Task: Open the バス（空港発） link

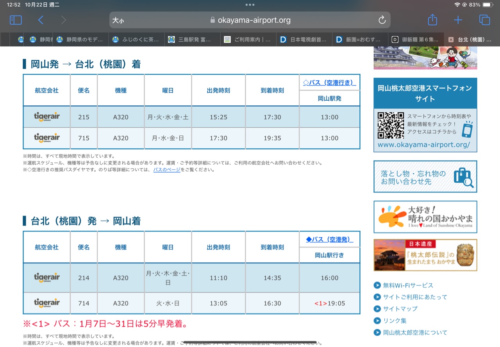Action: (x=329, y=239)
